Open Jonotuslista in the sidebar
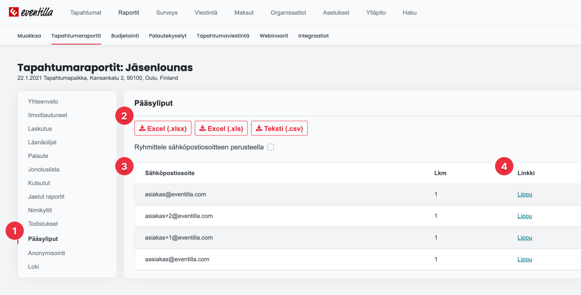Screen dimensions: 581x295 pyautogui.click(x=44, y=169)
